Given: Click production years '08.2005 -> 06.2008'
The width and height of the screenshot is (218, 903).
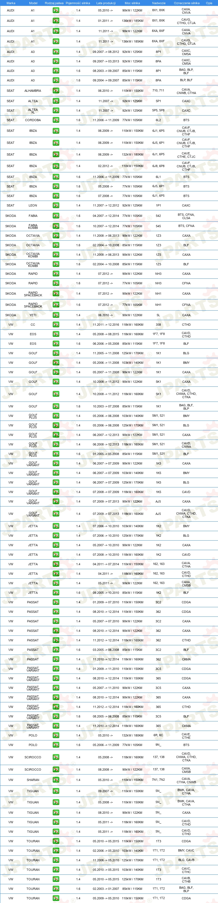Looking at the screenshot, I should pos(106,717).
